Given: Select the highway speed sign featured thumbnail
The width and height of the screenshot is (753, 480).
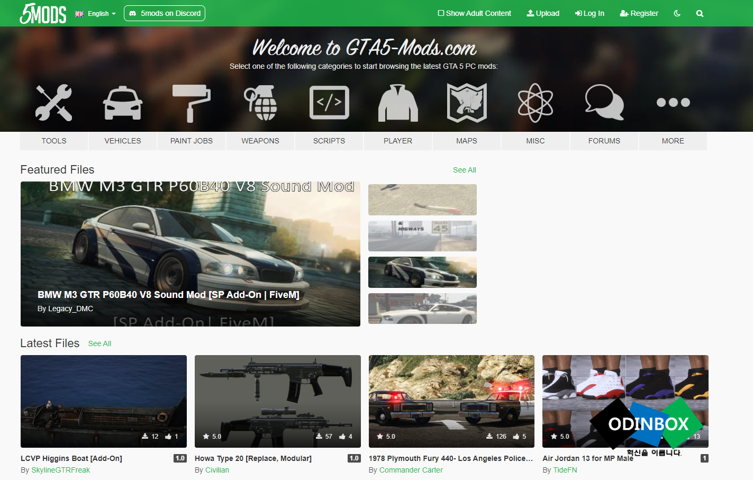Looking at the screenshot, I should (x=422, y=236).
